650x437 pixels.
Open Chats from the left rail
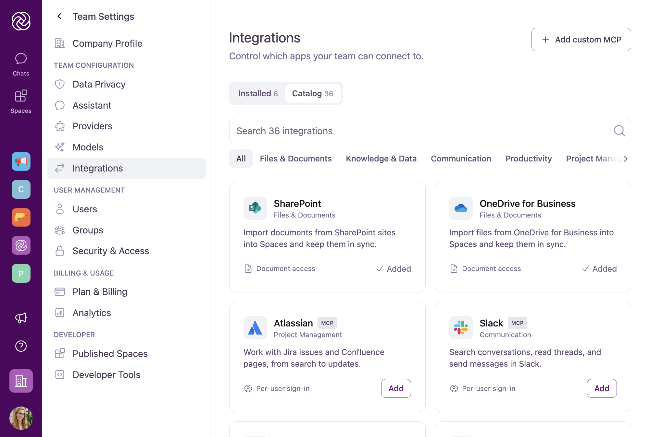pyautogui.click(x=21, y=65)
